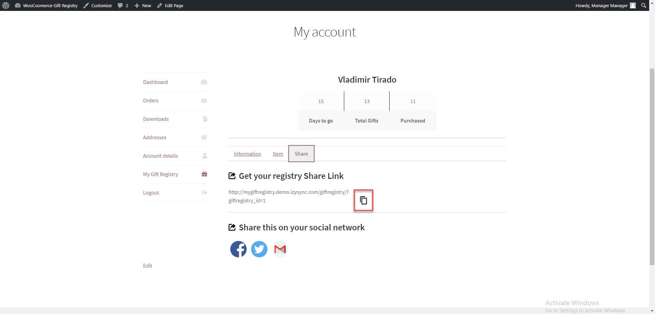Image resolution: width=655 pixels, height=314 pixels.
Task: Open Howdy, Manager Manager account menu
Action: 601,5
